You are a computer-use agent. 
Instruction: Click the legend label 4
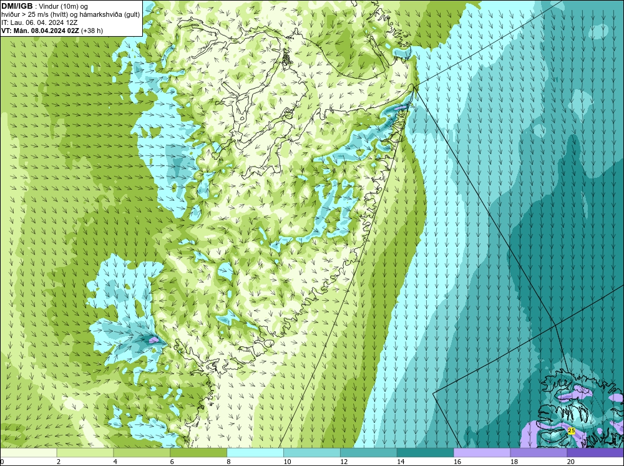point(115,462)
